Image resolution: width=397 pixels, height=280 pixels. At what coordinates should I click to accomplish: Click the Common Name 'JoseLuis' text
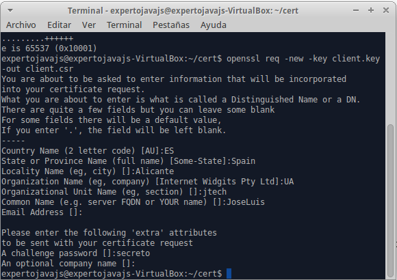click(246, 202)
